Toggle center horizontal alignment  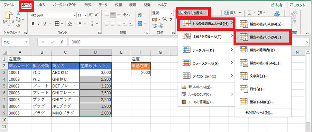click(x=113, y=23)
